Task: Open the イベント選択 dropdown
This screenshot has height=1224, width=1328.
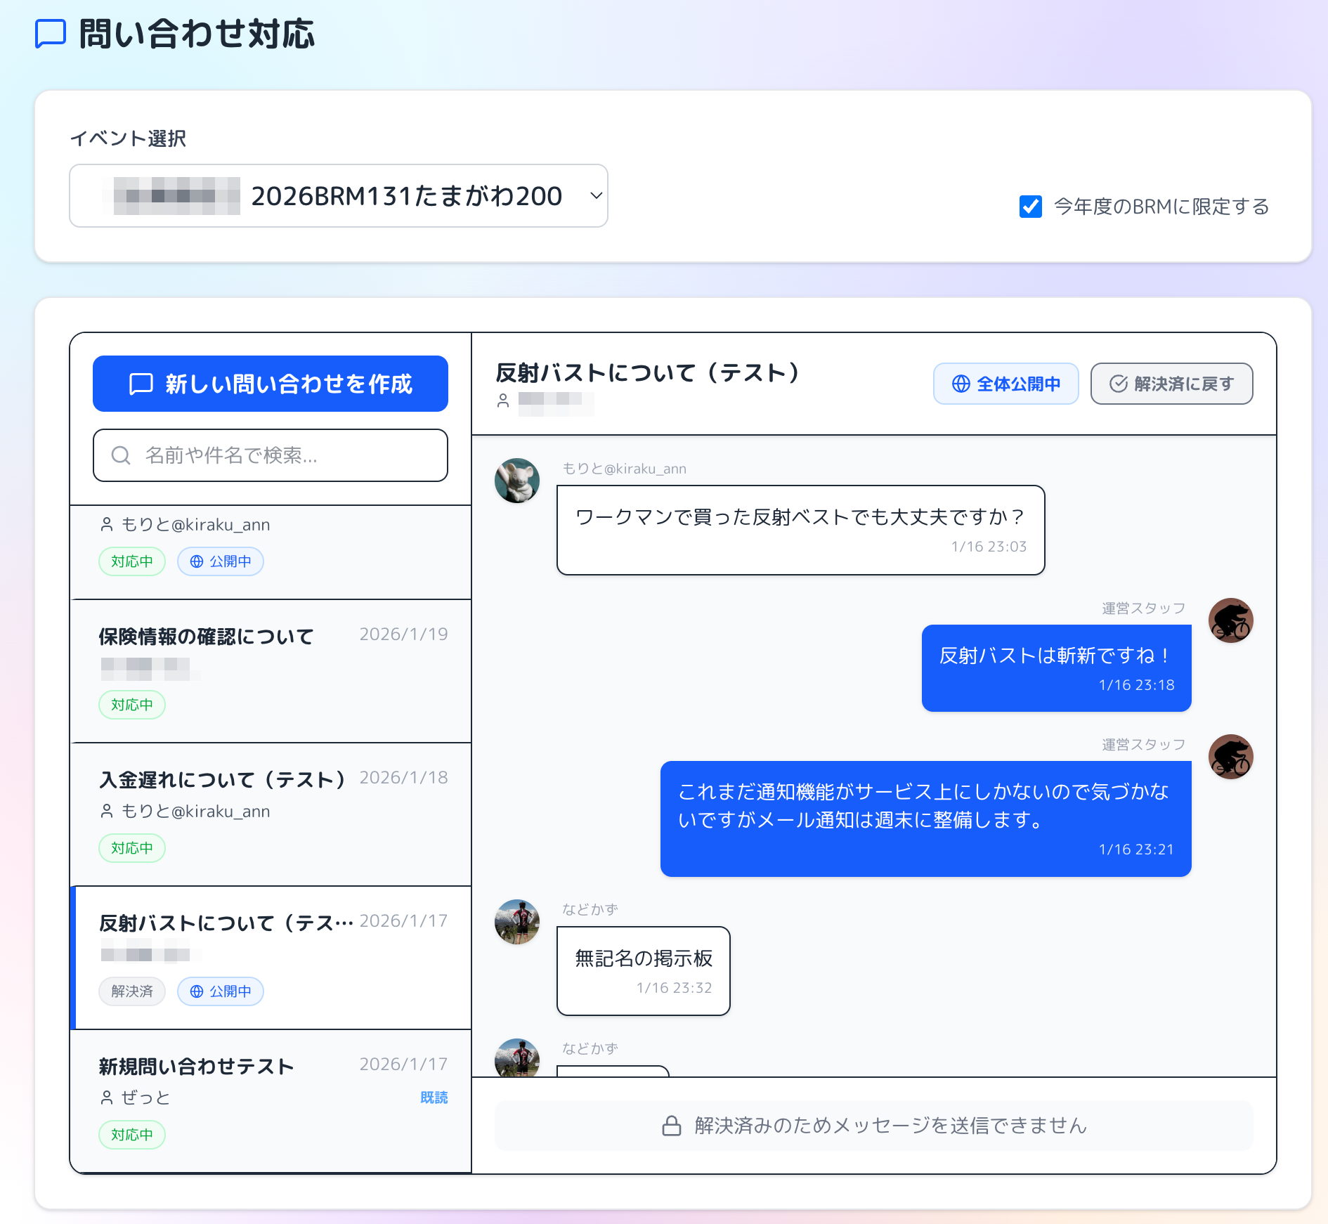Action: point(338,196)
